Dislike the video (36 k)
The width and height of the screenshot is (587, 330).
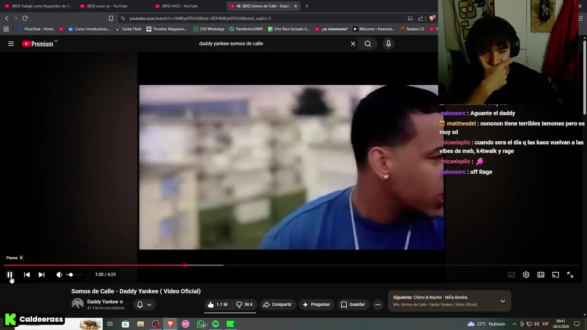pos(244,304)
